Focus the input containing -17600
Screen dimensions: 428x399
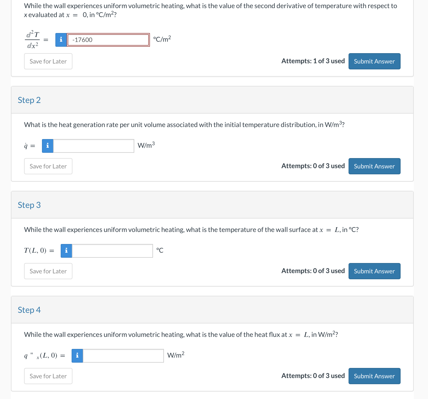pos(108,40)
